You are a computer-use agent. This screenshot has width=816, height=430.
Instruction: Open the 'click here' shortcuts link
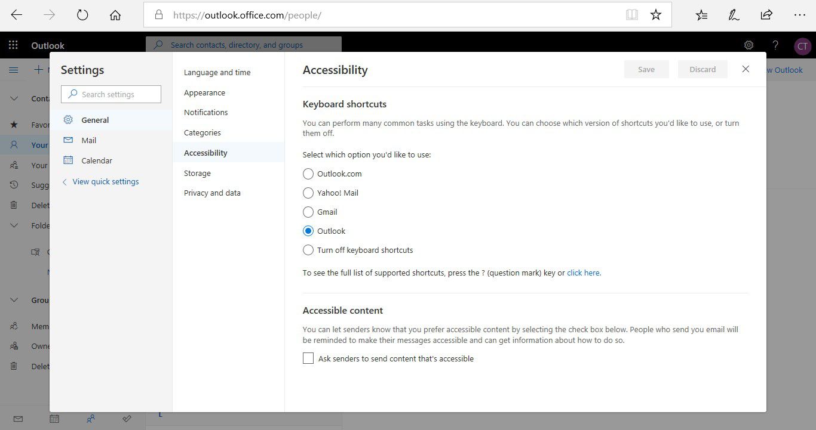584,273
